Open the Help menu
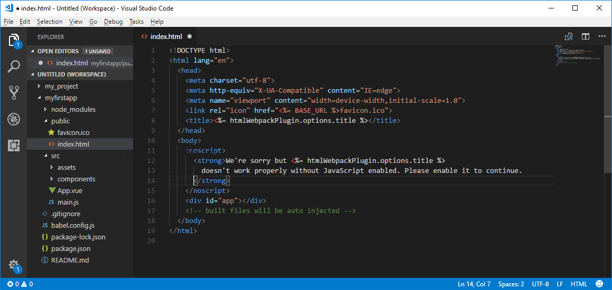Image resolution: width=612 pixels, height=290 pixels. (157, 22)
